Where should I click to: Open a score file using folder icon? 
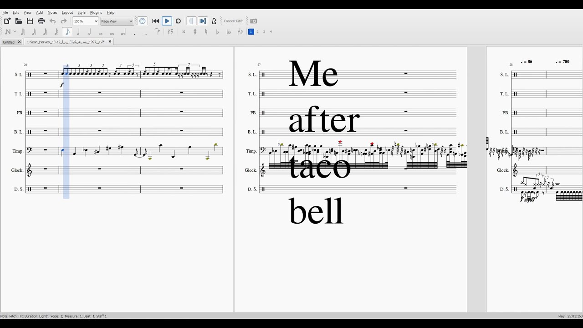[19, 21]
